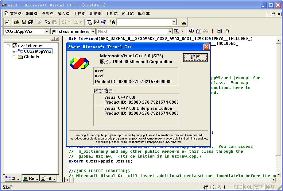Open the 帮助(H) menu
283x191 pixels.
pyautogui.click(x=144, y=13)
